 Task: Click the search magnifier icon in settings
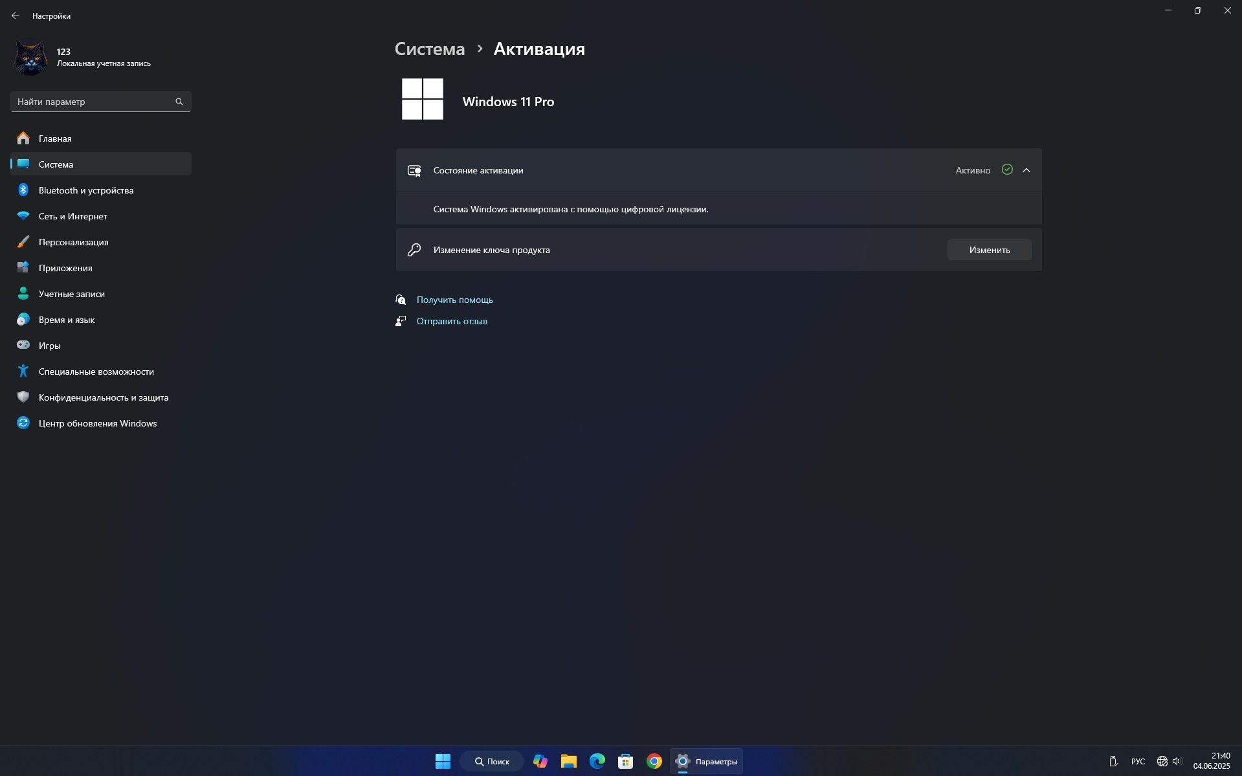179,102
